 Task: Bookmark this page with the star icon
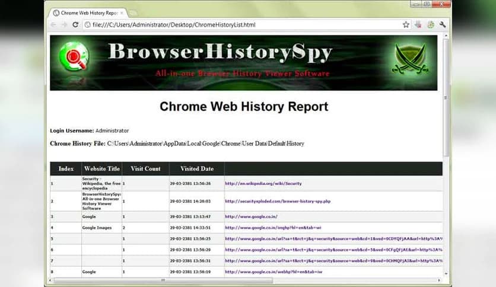406,25
